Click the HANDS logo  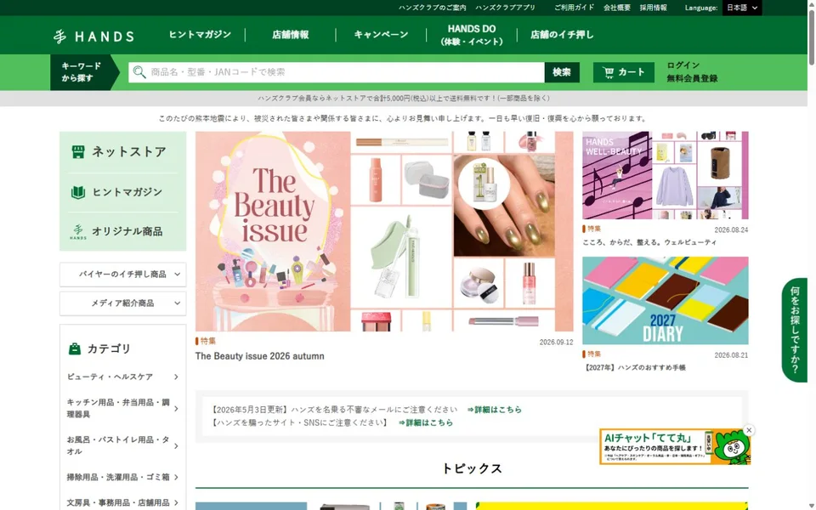pyautogui.click(x=93, y=36)
